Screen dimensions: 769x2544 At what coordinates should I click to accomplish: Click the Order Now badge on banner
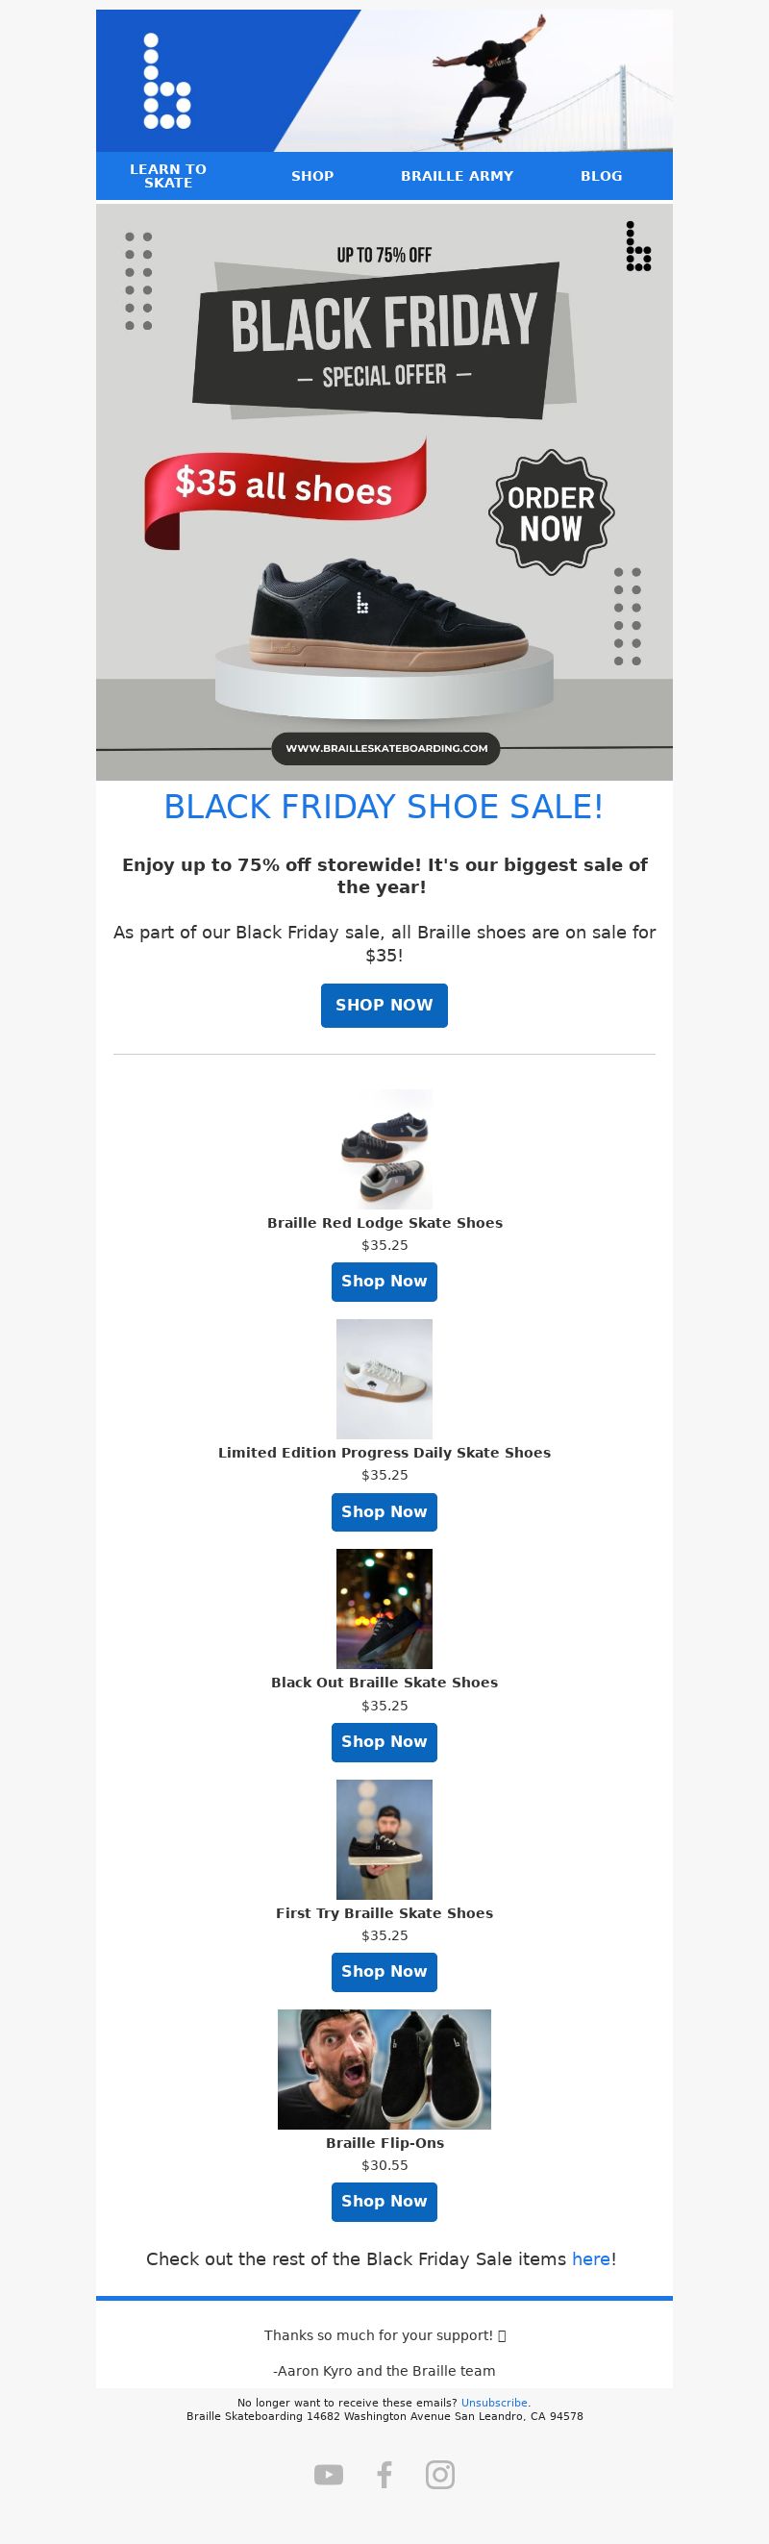552,511
